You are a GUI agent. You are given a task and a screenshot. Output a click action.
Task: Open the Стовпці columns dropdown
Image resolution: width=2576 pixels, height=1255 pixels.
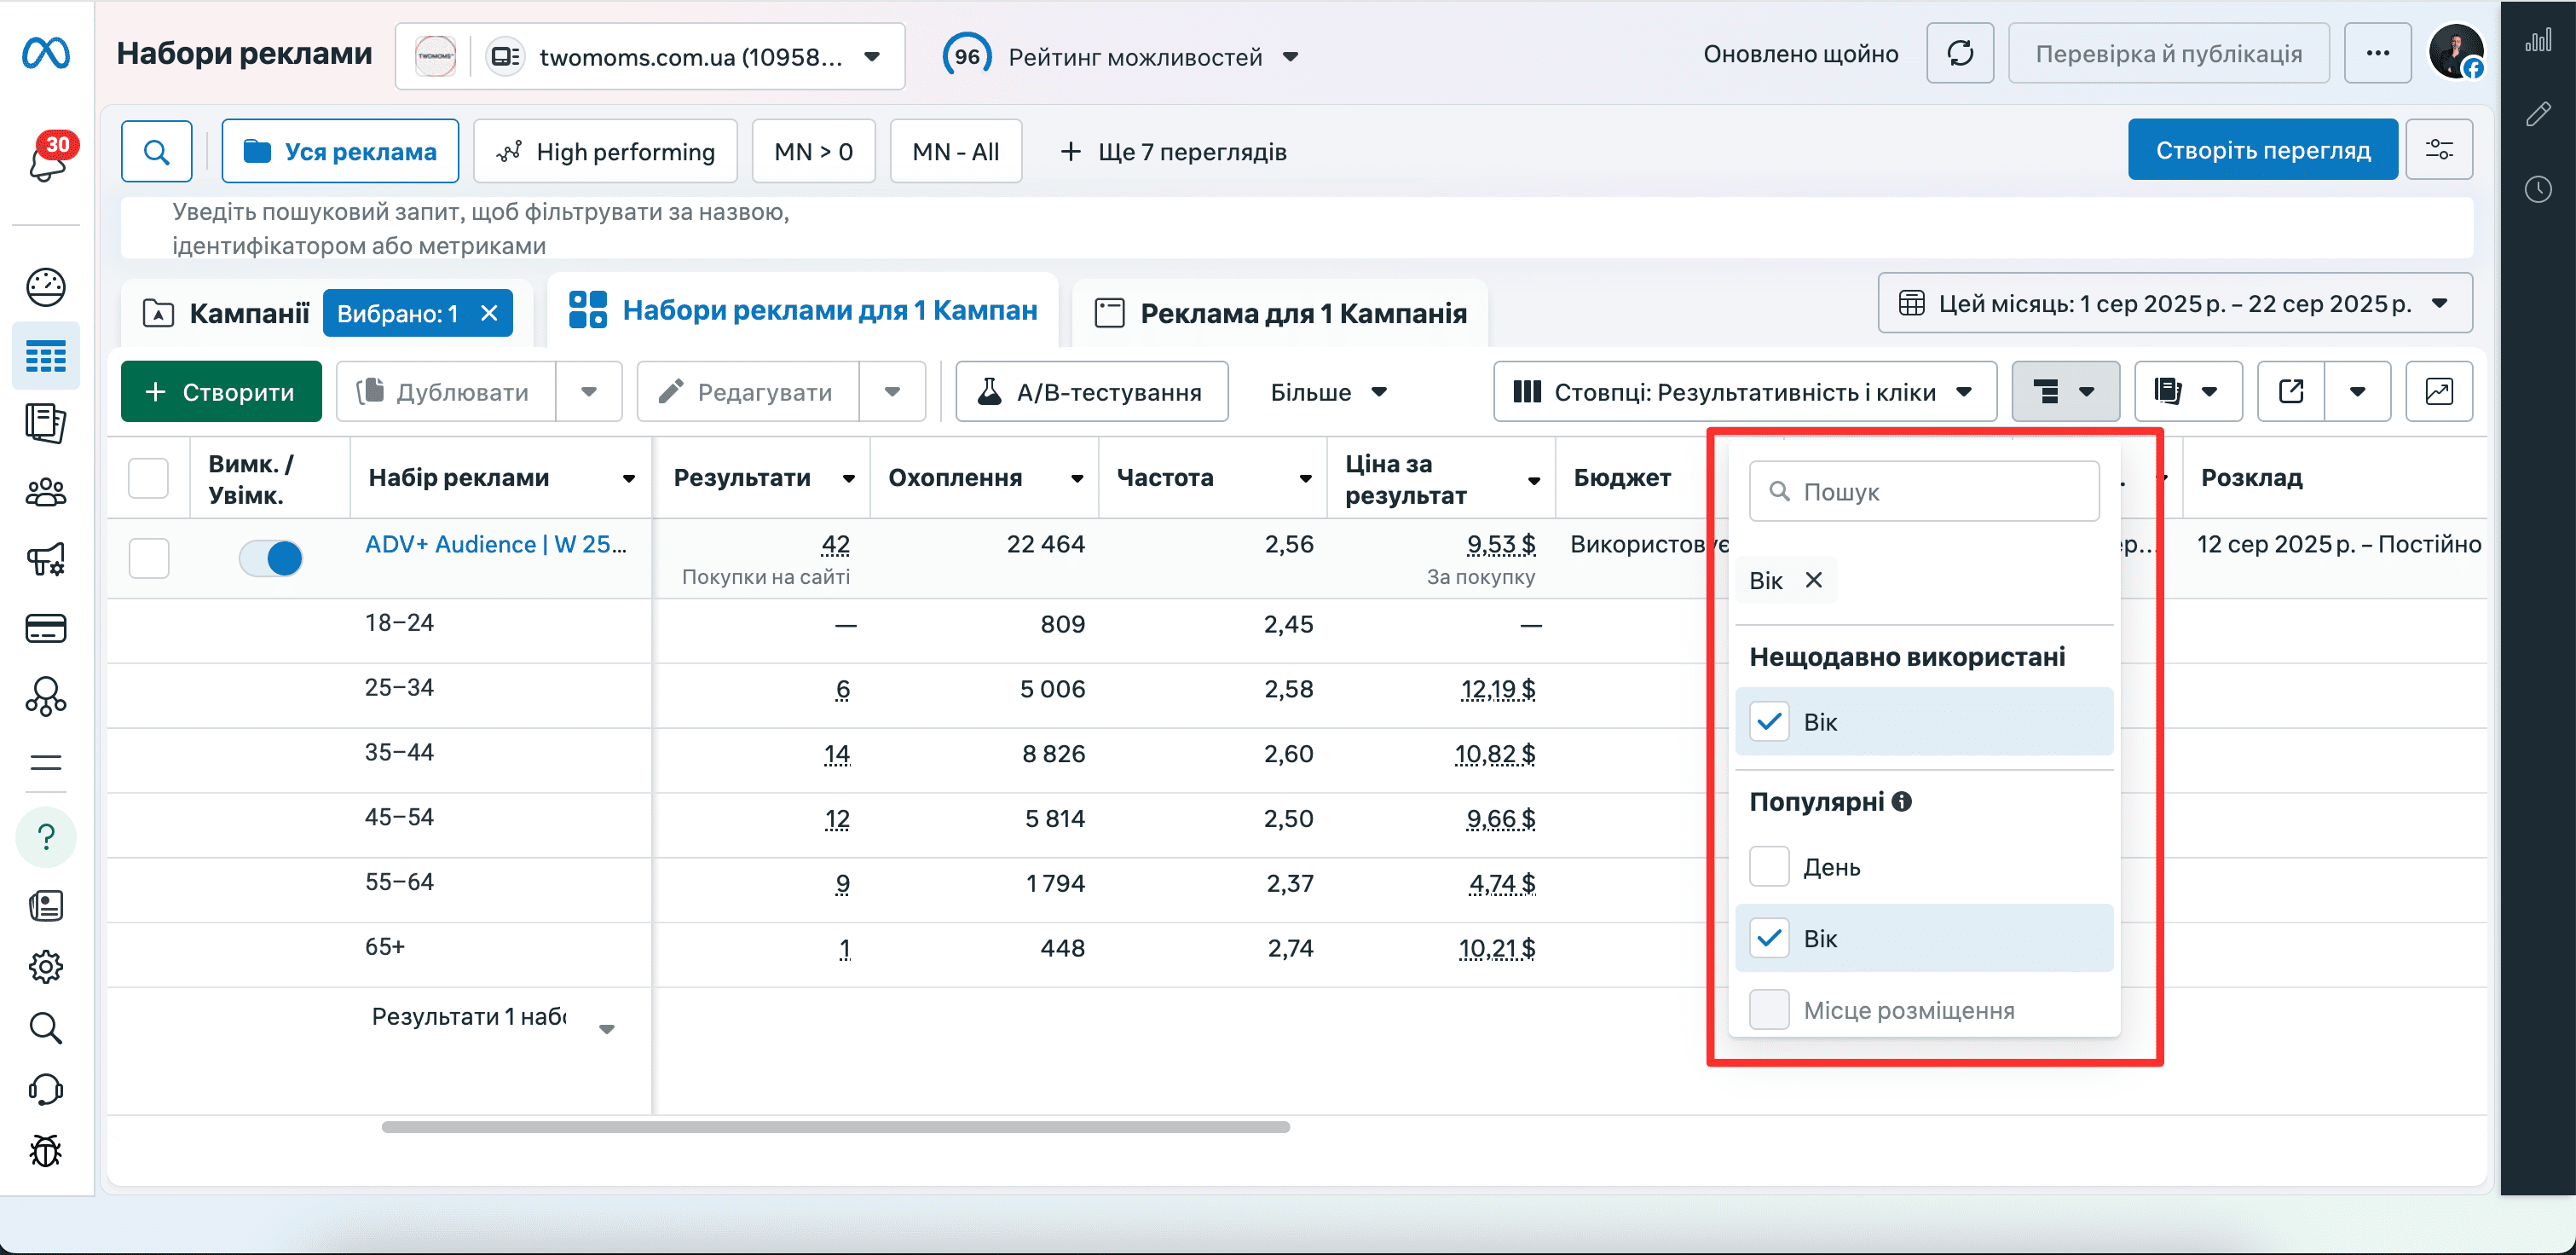pyautogui.click(x=1744, y=391)
